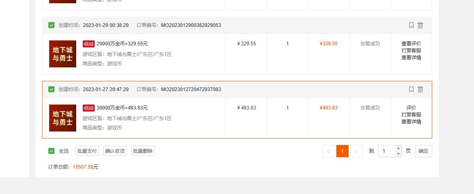Open the 30000万金币 product thumbnail
The height and width of the screenshot is (194, 474).
pos(63,118)
